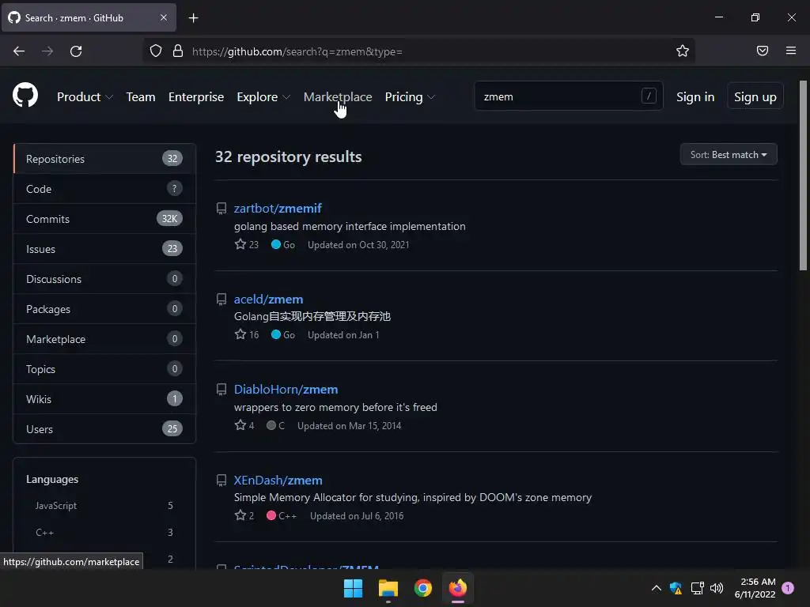Open the Enterprise nav link
Screen dimensions: 810x607
coord(196,97)
